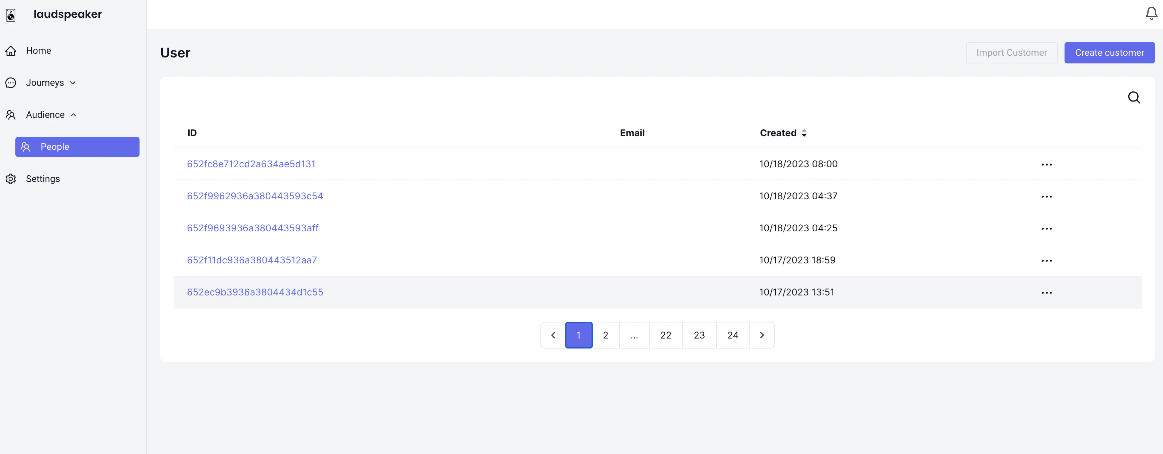Open the actions menu for user 652ec9b3936a3804434d1c55
This screenshot has width=1163, height=454.
pos(1047,292)
